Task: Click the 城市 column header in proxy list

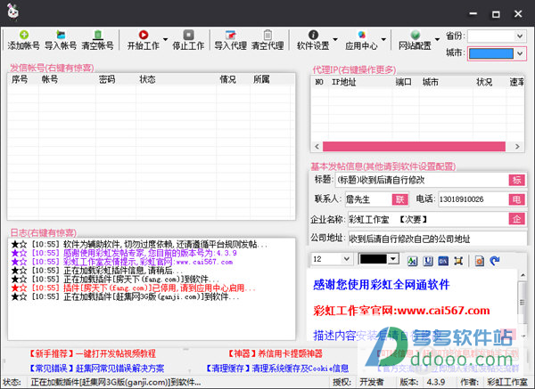Action: (431, 82)
